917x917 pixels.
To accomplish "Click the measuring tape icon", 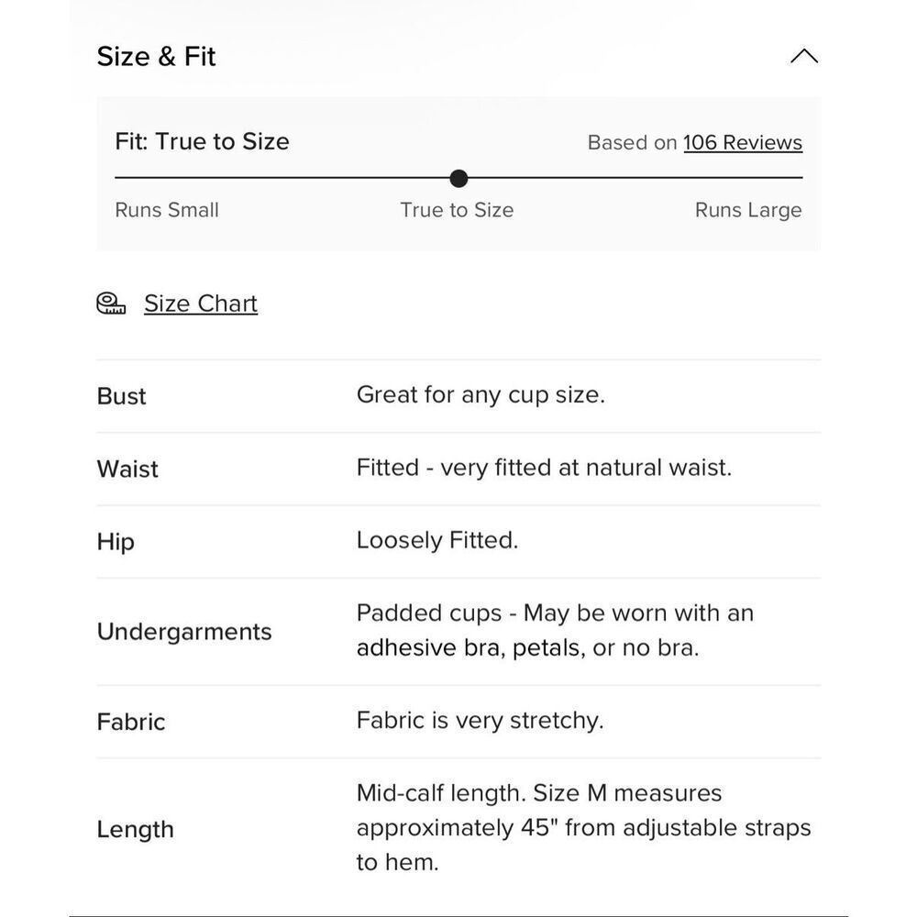I will [111, 303].
